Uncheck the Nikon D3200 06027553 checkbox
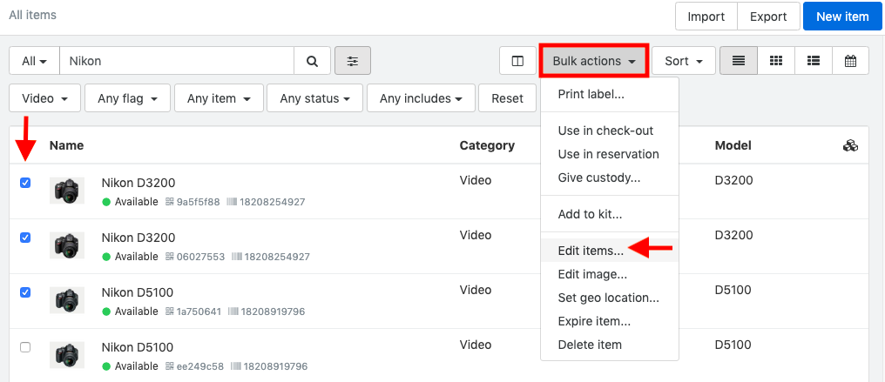The image size is (885, 382). coord(25,238)
